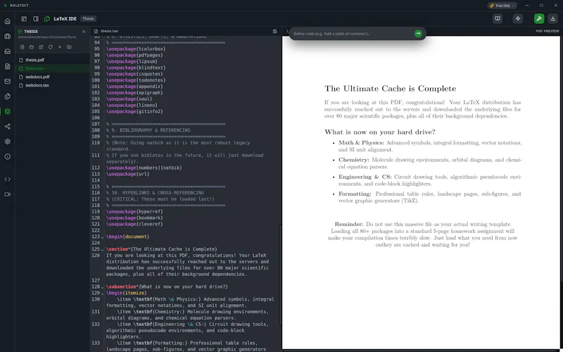This screenshot has width=563, height=352.
Task: Toggle the file panel layout icon
Action: [24, 19]
